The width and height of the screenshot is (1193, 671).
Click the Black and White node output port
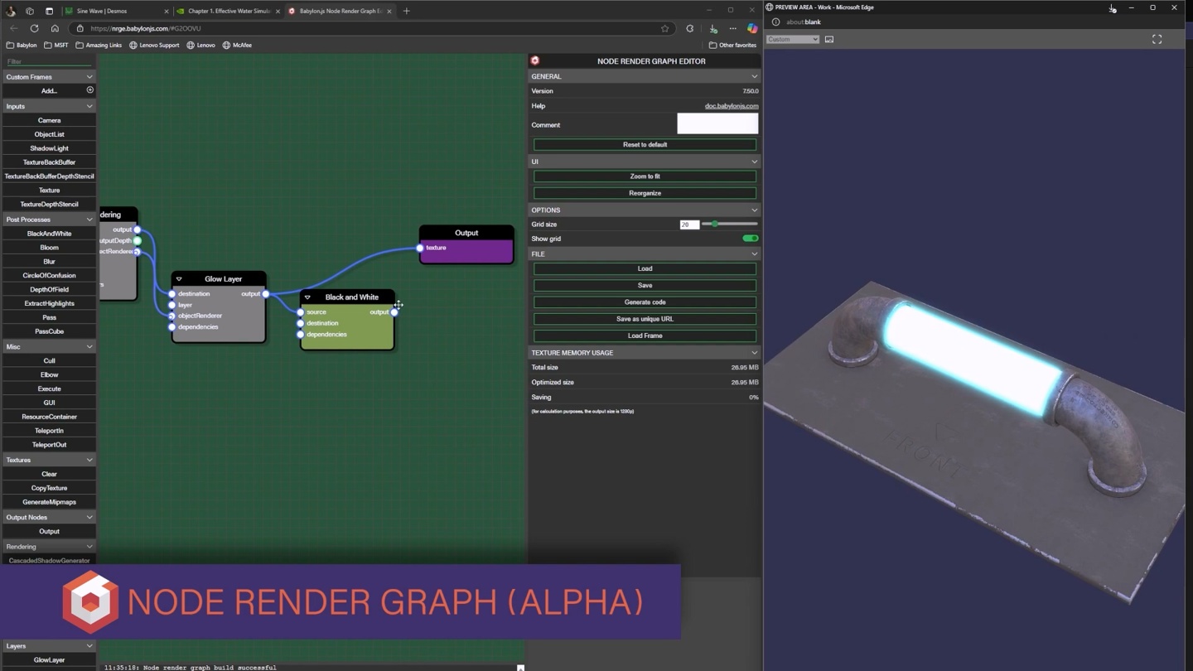point(394,312)
